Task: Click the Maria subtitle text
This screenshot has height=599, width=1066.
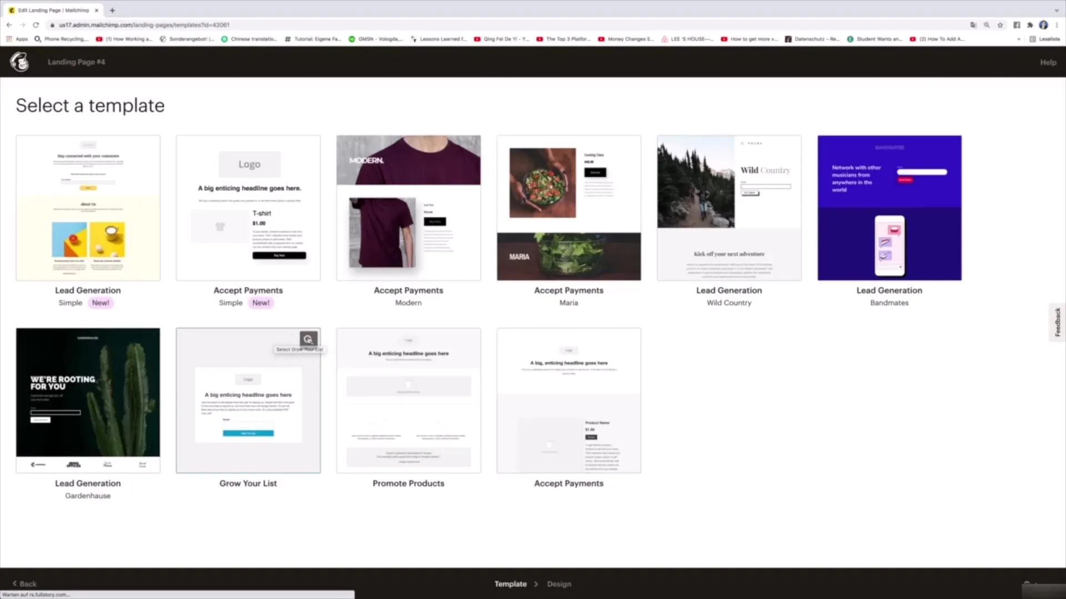Action: point(569,303)
